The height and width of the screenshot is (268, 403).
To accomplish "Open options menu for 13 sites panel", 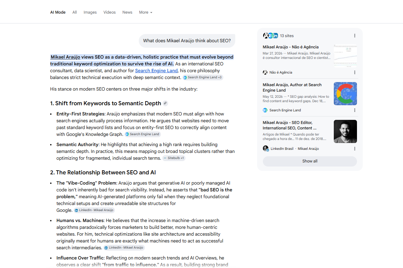I will tap(355, 36).
